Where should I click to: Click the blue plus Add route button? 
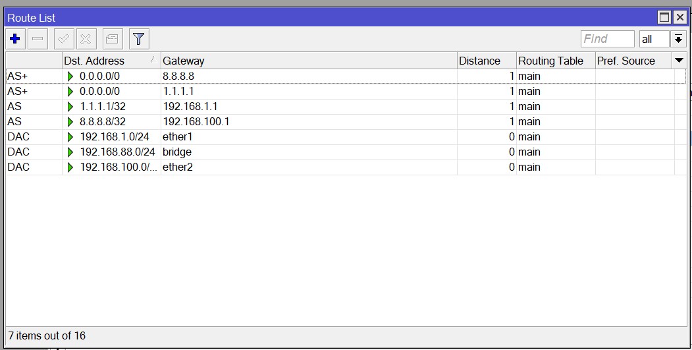pyautogui.click(x=15, y=39)
